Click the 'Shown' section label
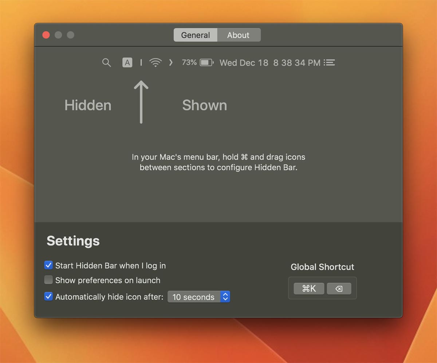The width and height of the screenshot is (437, 363). [205, 105]
